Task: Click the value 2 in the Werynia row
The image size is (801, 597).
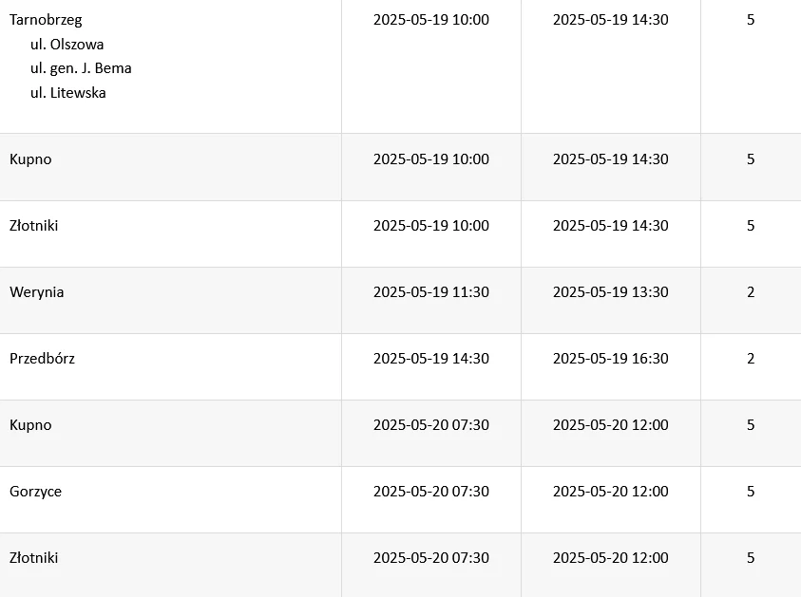Action: (x=751, y=292)
